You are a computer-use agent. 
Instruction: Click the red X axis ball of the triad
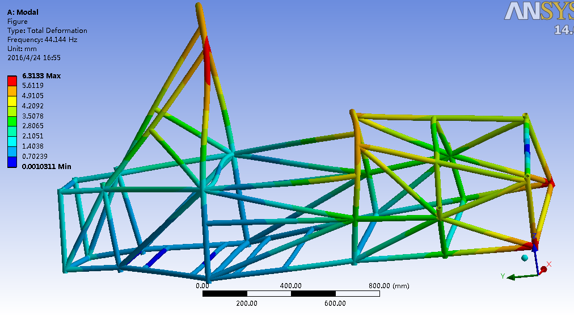tap(543, 269)
